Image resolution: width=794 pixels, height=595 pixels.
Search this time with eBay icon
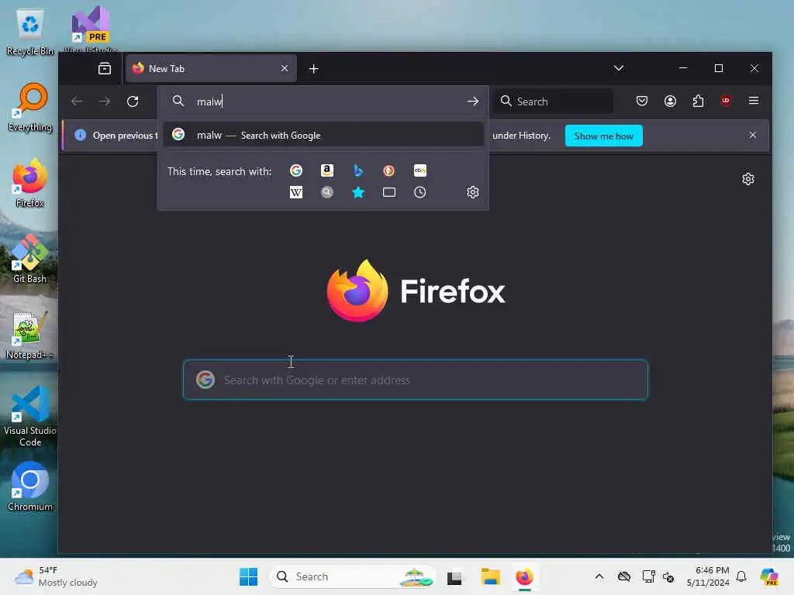(x=419, y=171)
